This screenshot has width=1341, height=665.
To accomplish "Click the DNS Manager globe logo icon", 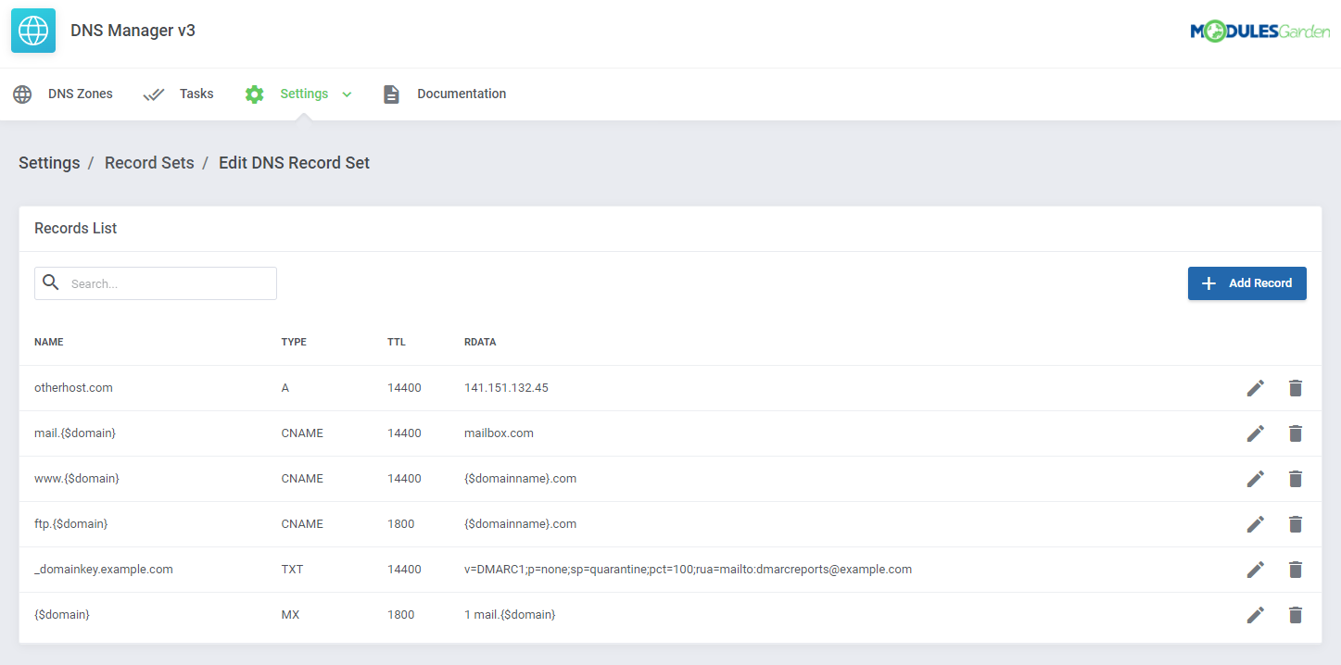I will coord(33,31).
